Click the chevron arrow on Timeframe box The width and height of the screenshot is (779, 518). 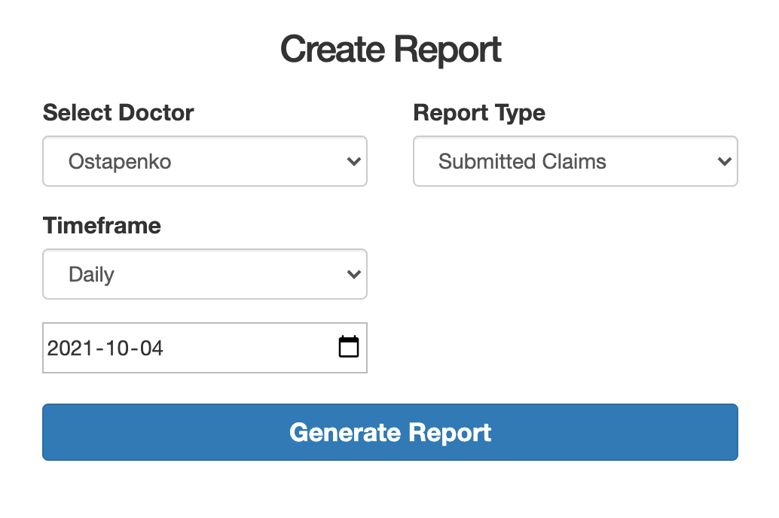[x=354, y=274]
